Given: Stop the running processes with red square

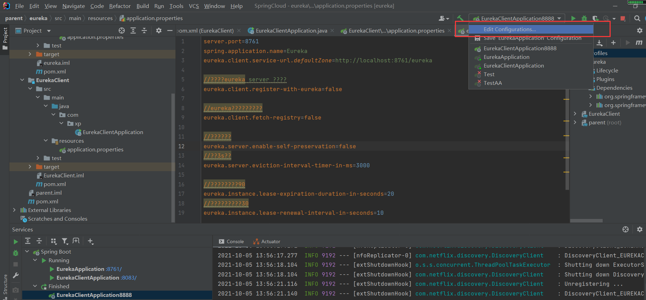Looking at the screenshot, I should [x=623, y=18].
